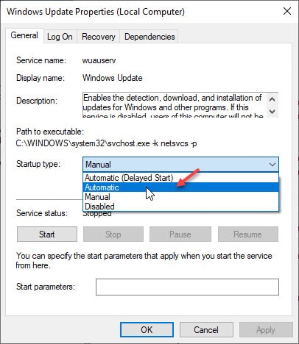Click the Pause service button

[180, 234]
